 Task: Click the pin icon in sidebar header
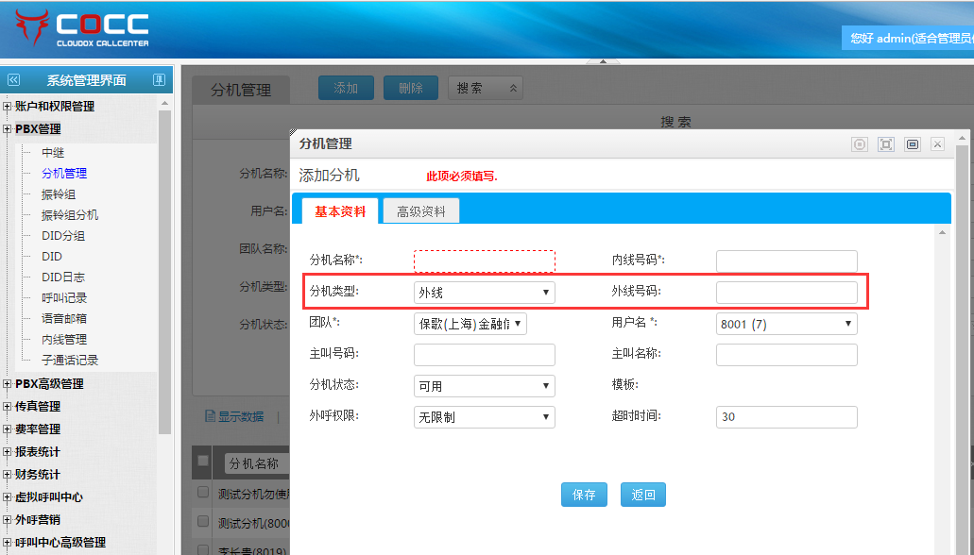point(159,80)
